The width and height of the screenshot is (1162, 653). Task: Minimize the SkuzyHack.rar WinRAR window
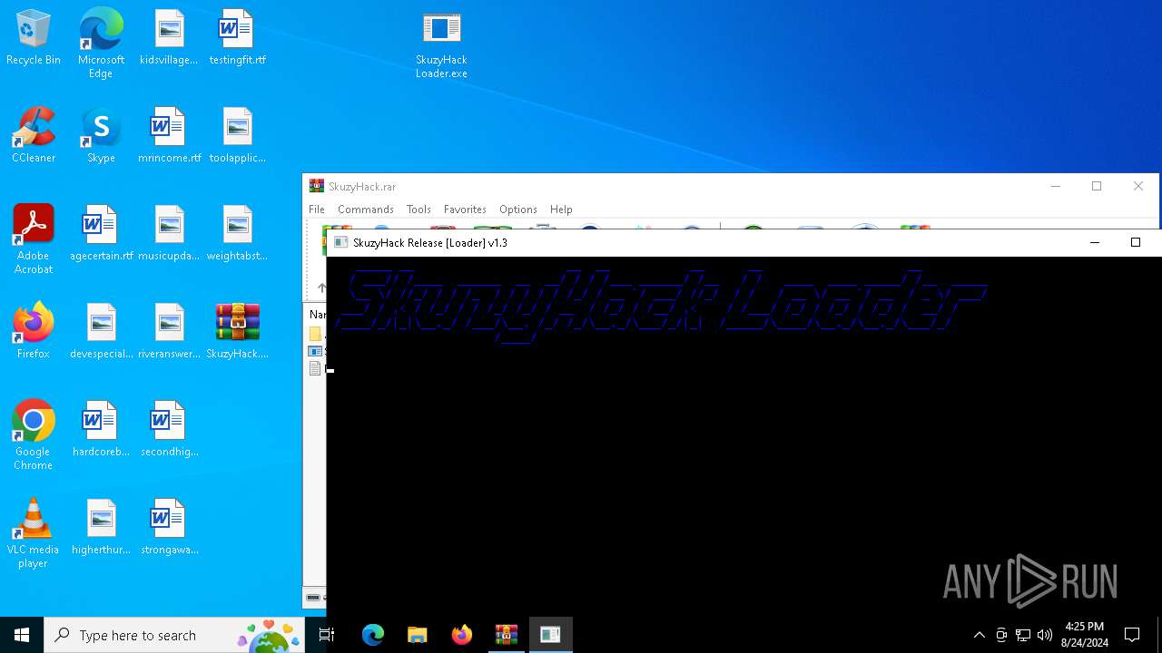point(1055,186)
